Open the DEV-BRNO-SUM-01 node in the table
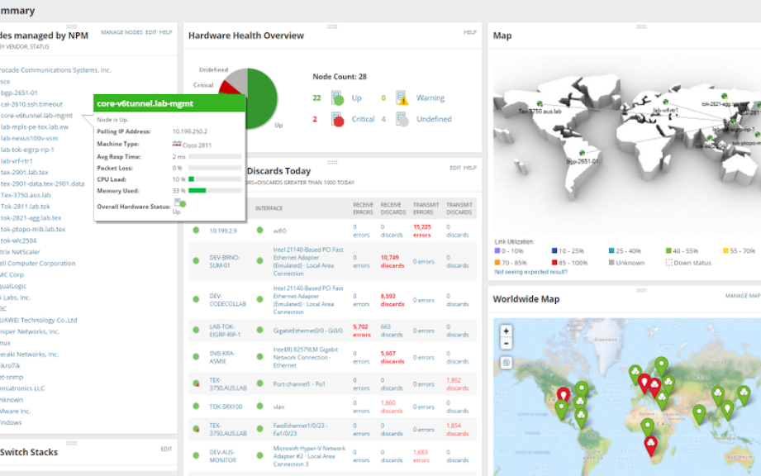761x476 pixels. [224, 261]
